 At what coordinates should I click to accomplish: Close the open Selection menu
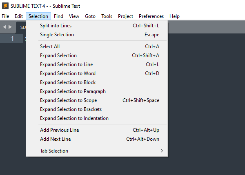click(38, 16)
